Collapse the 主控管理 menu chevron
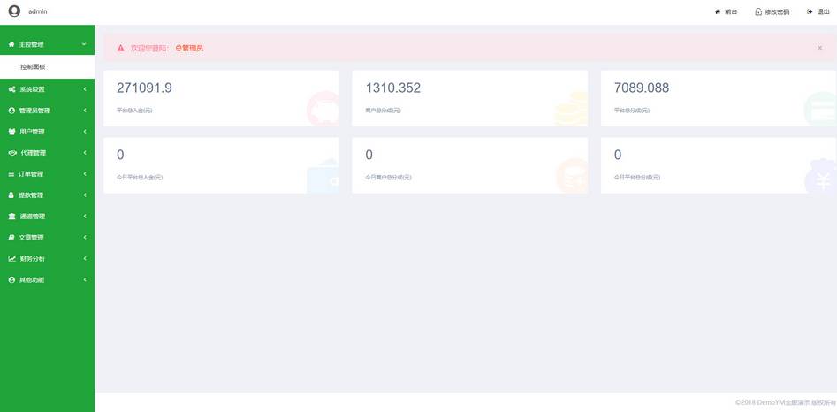The height and width of the screenshot is (412, 837). 84,44
